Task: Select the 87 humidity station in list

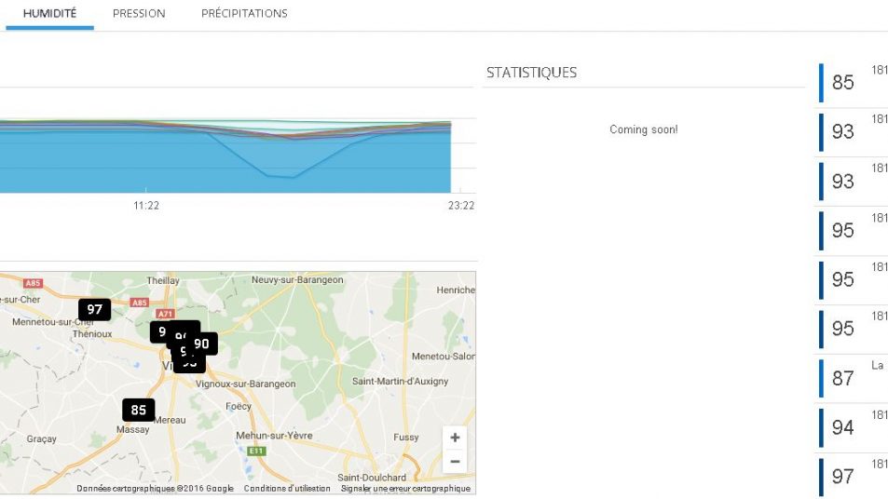Action: [842, 378]
